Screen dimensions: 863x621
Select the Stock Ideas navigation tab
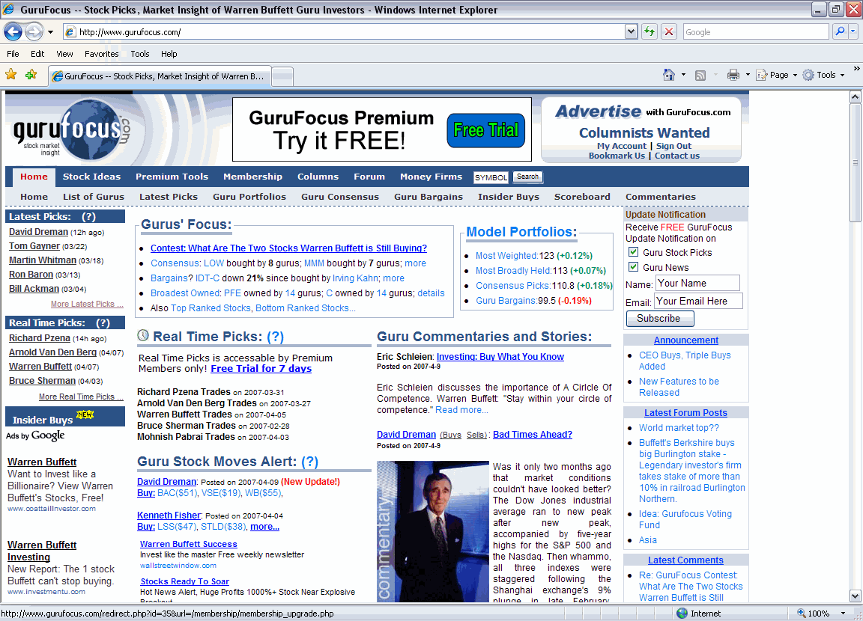pyautogui.click(x=91, y=177)
